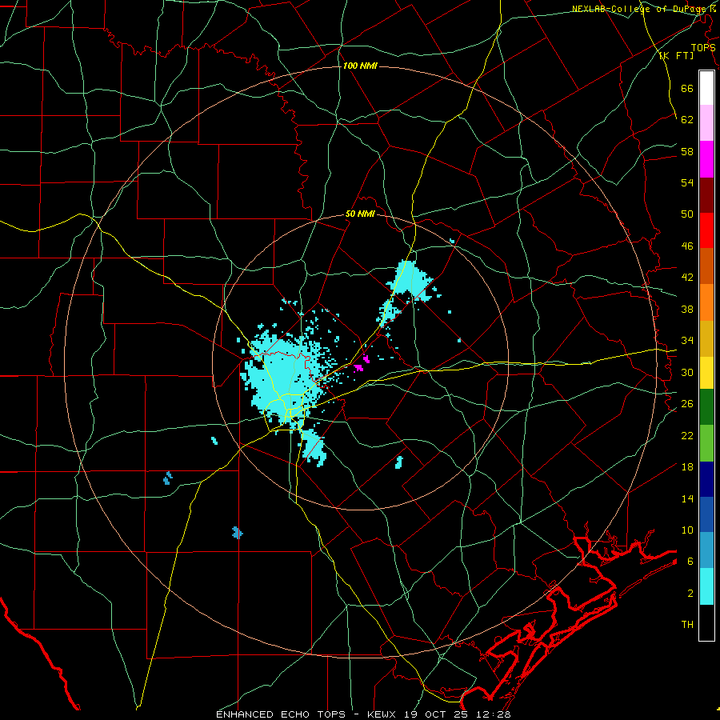Click the "54" scale label

[x=687, y=182]
